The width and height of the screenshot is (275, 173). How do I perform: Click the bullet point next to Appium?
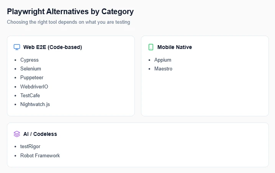pos(149,60)
